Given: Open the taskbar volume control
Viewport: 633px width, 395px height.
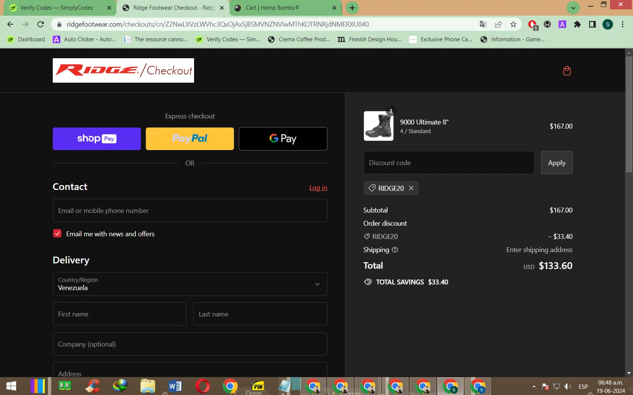Looking at the screenshot, I should click(568, 387).
